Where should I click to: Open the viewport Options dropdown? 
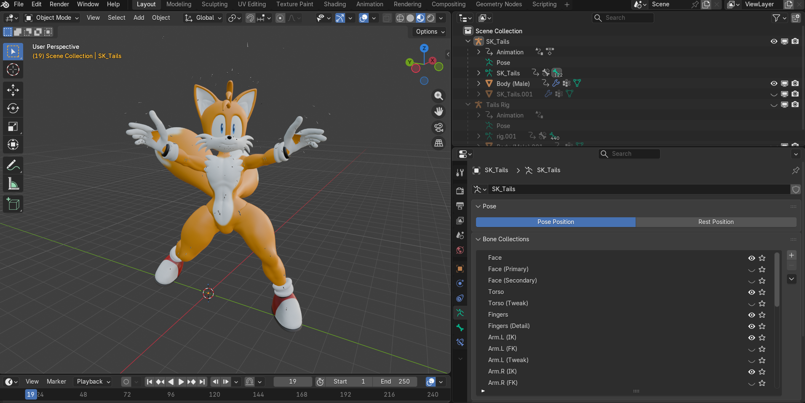click(430, 32)
